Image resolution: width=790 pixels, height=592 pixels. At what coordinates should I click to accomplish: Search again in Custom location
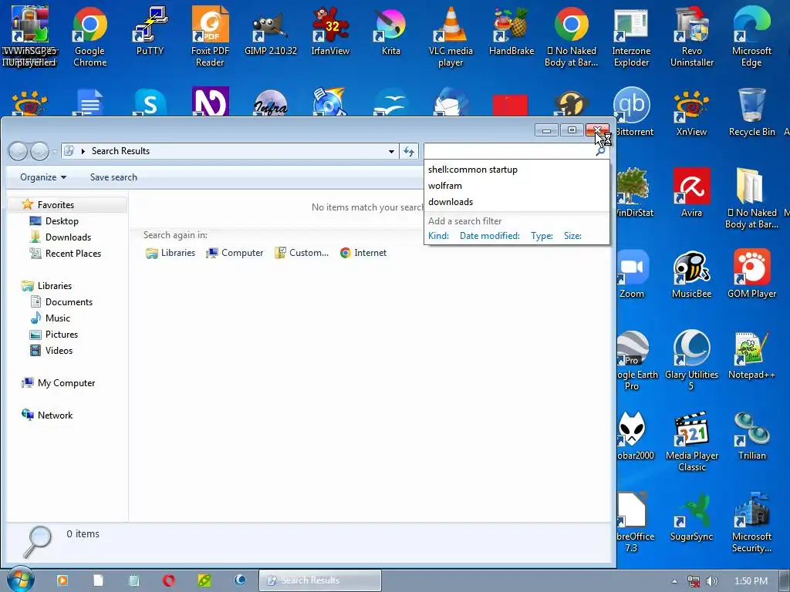[302, 253]
